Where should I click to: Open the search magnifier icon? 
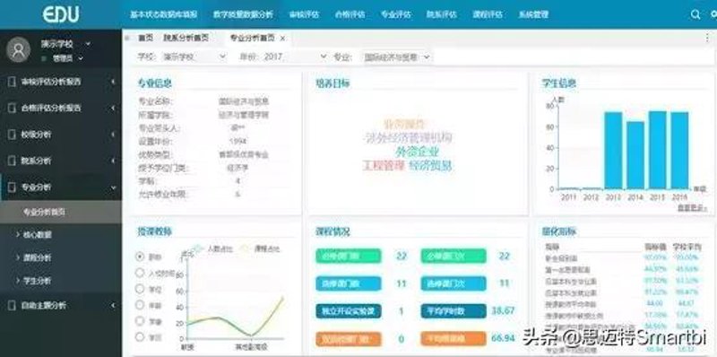(695, 14)
